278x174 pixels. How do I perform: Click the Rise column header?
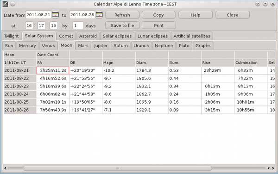218,62
